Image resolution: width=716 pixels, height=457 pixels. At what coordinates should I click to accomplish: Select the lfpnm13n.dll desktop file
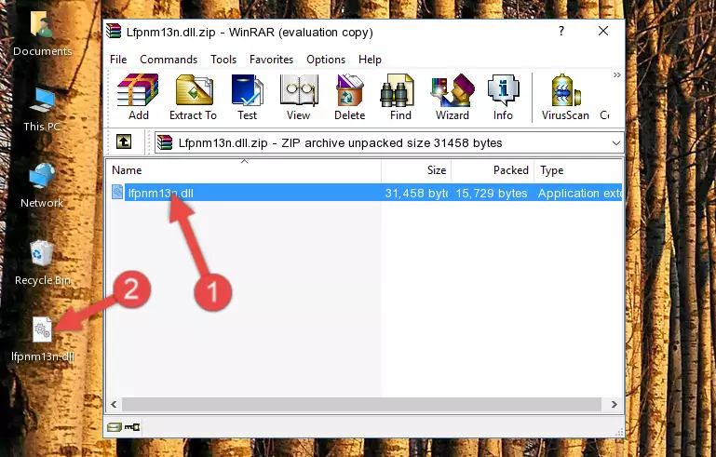[43, 339]
